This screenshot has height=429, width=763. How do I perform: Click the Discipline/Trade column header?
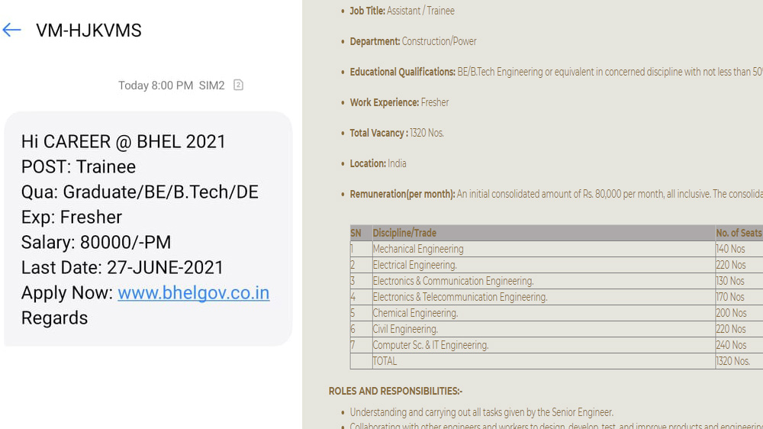404,233
